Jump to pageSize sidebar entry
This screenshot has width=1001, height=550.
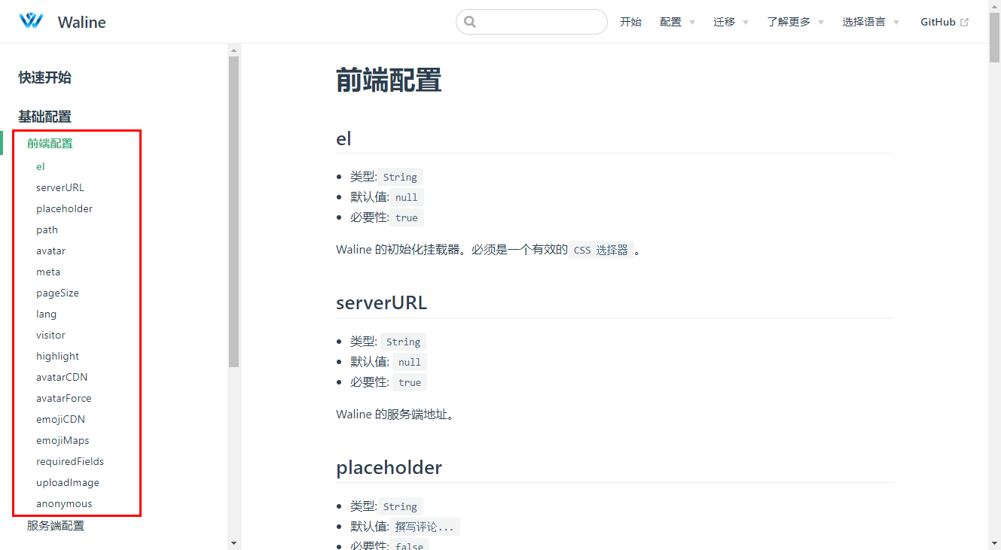(x=57, y=293)
